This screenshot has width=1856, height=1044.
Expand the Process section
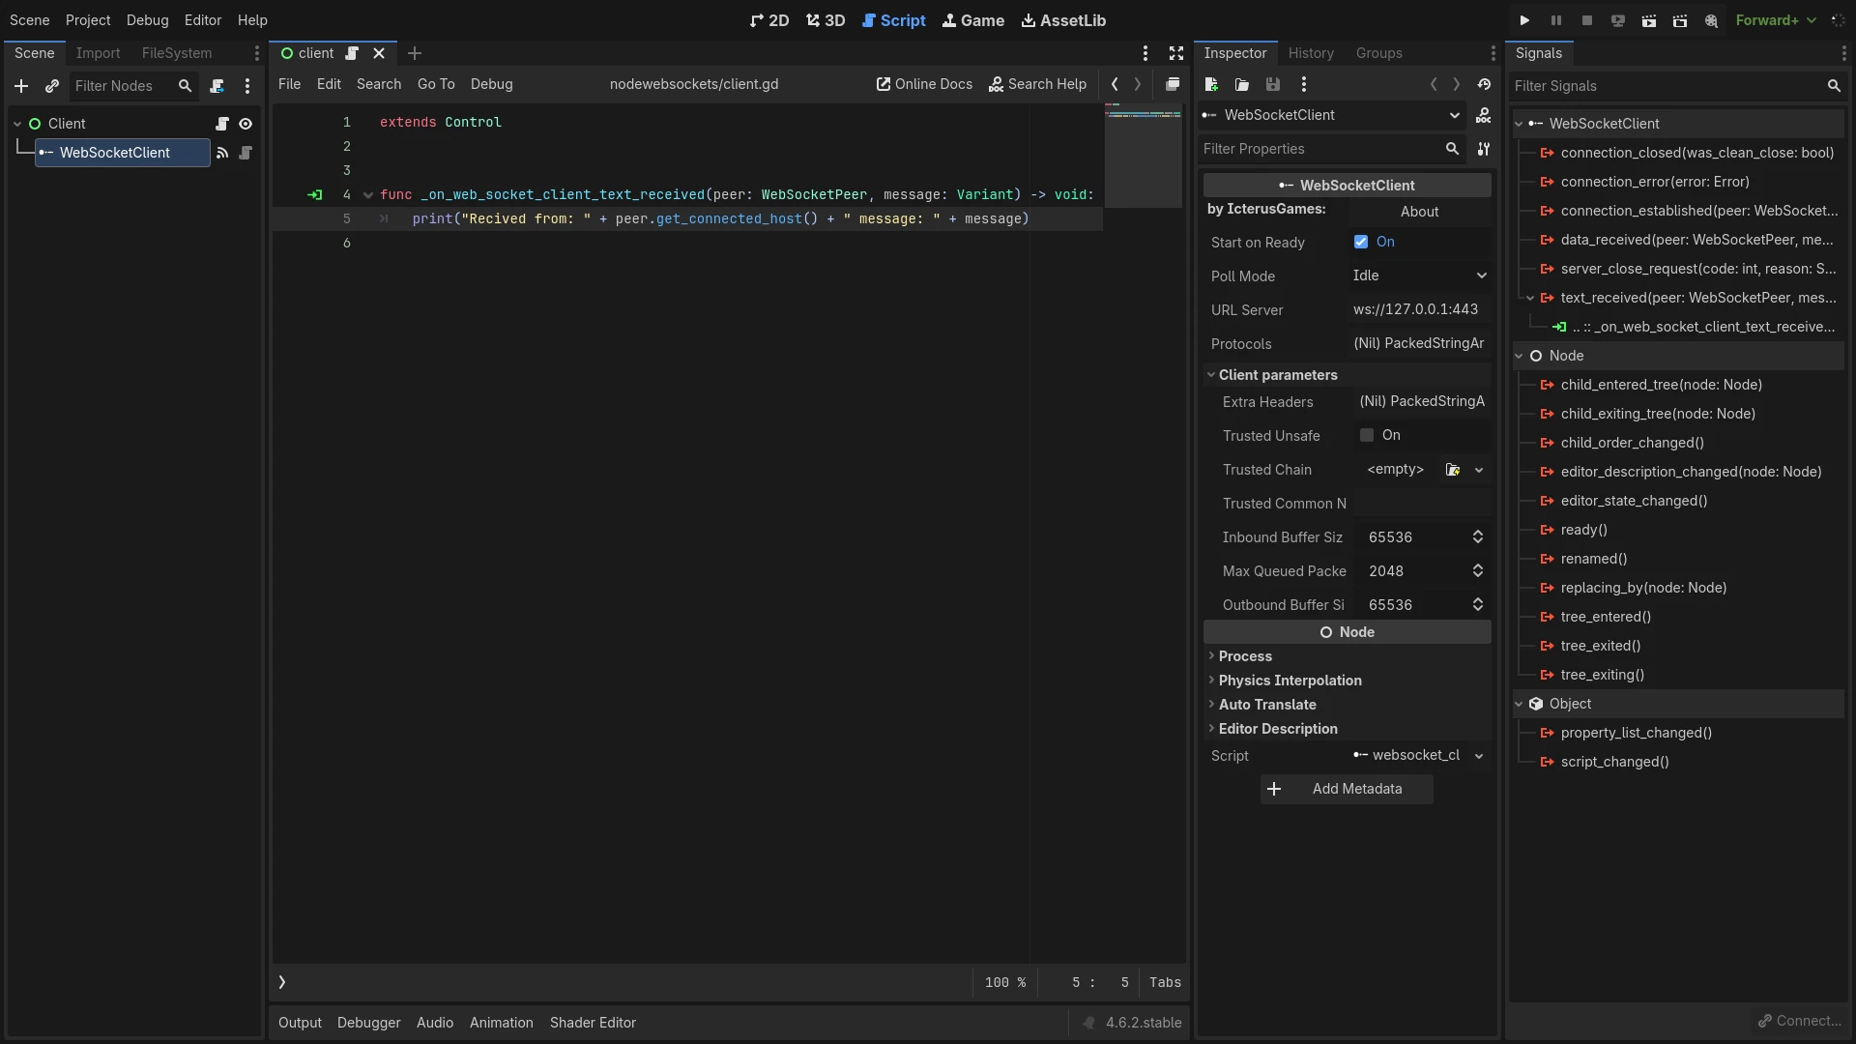(1347, 656)
